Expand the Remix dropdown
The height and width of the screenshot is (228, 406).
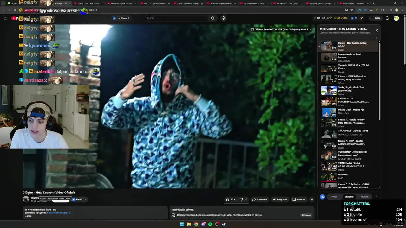pyautogui.click(x=85, y=199)
